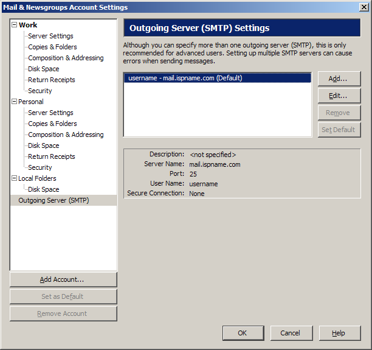
Task: Open Security settings under Work account
Action: pyautogui.click(x=40, y=91)
